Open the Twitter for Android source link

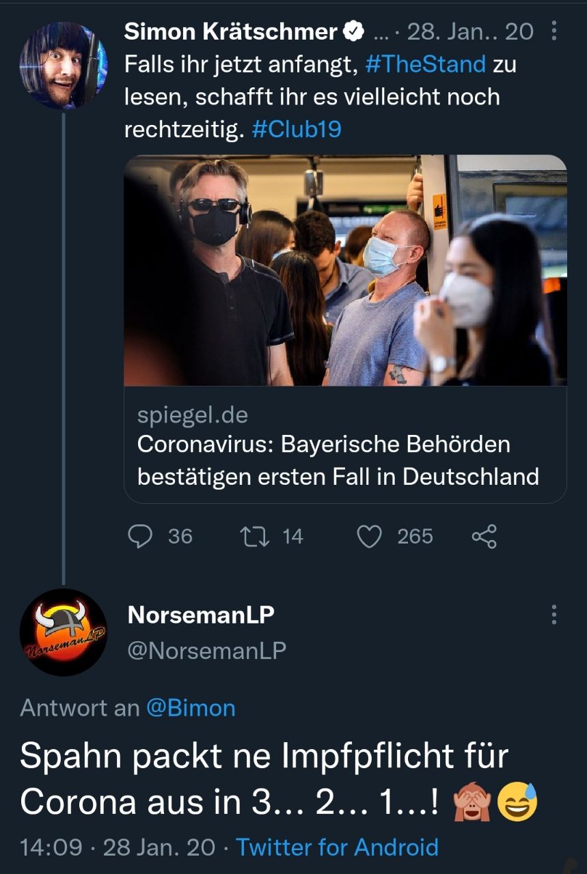click(337, 847)
